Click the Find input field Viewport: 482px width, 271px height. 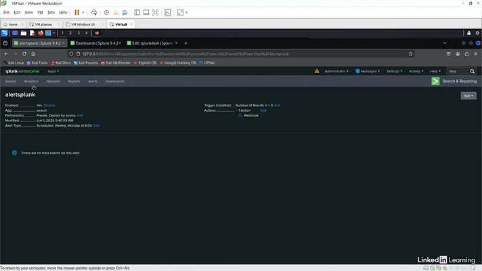coord(457,70)
